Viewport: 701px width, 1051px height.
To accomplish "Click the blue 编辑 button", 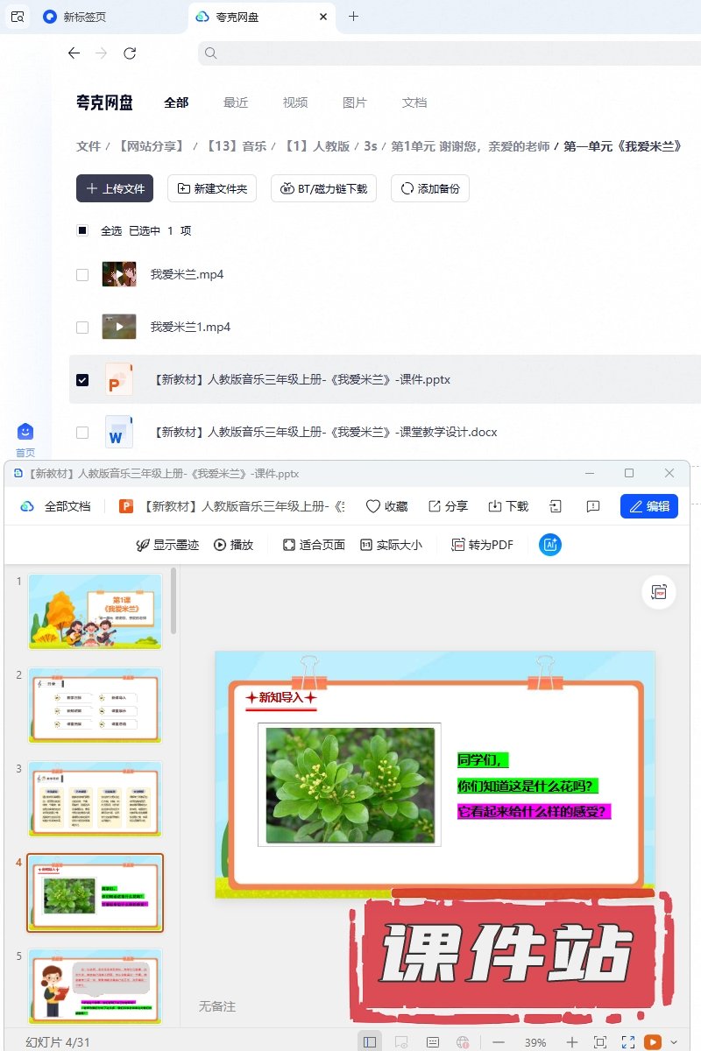I will tap(649, 506).
